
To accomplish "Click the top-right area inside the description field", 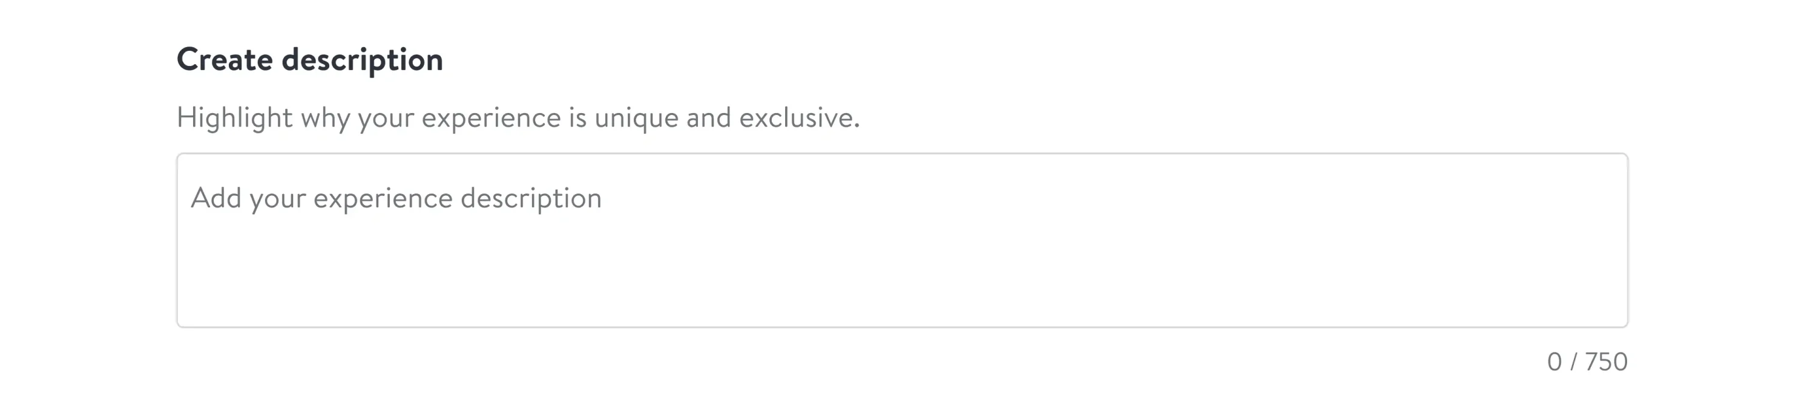I will click(1601, 172).
